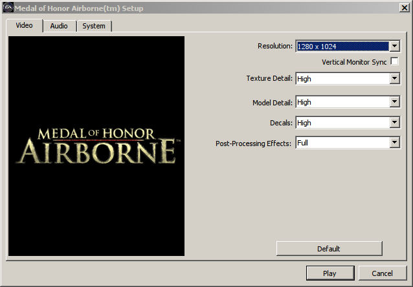Expand the Resolution dropdown arrow
Screen dimensions: 413x287
tap(394, 47)
